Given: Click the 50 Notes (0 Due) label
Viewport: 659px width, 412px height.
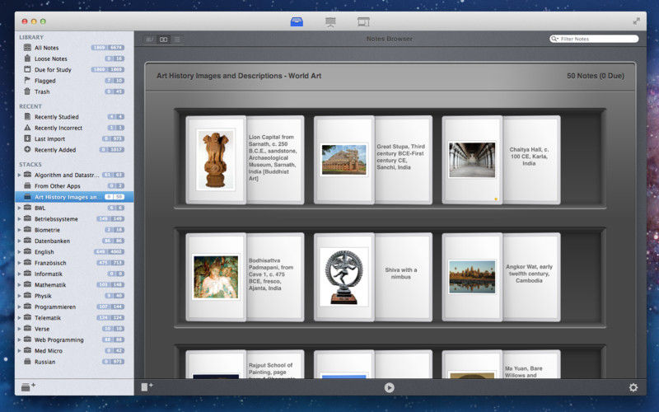Looking at the screenshot, I should tap(595, 76).
